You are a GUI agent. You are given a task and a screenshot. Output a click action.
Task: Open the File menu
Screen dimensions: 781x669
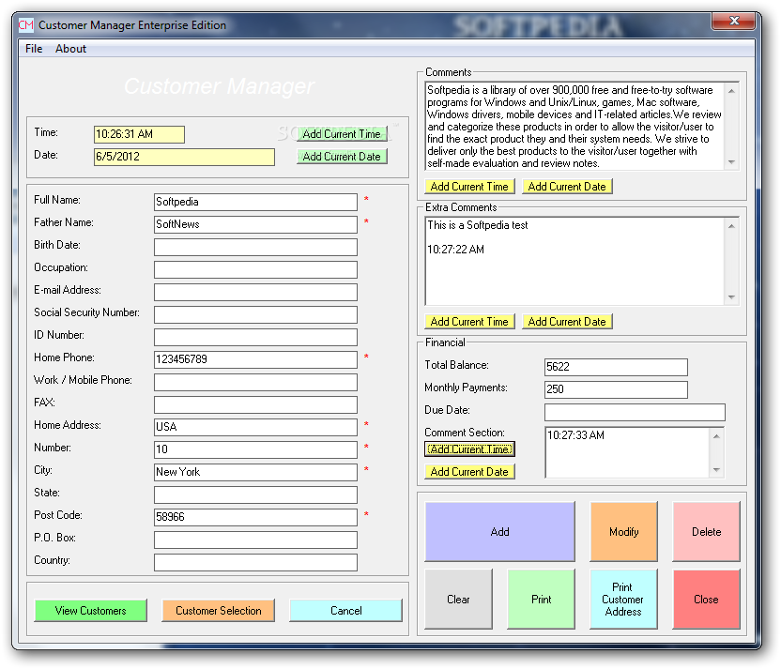point(34,49)
